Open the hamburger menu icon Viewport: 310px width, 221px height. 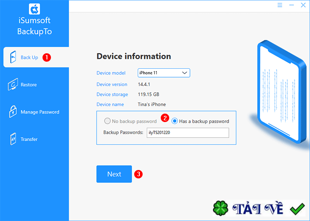280,5
